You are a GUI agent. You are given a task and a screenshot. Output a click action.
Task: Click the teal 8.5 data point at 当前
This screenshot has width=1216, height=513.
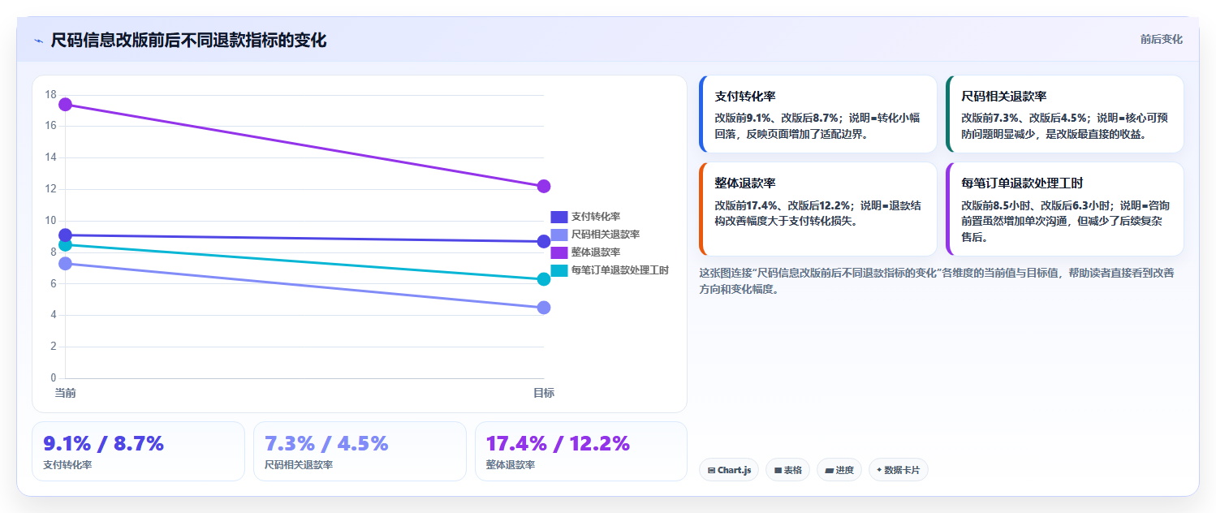pos(65,244)
